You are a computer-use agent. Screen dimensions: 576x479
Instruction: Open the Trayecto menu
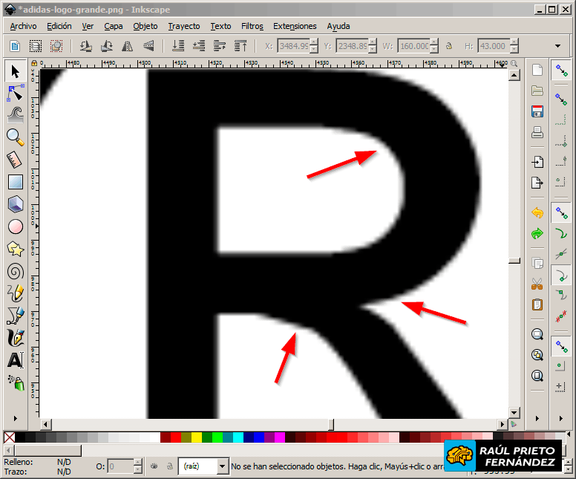pyautogui.click(x=183, y=26)
